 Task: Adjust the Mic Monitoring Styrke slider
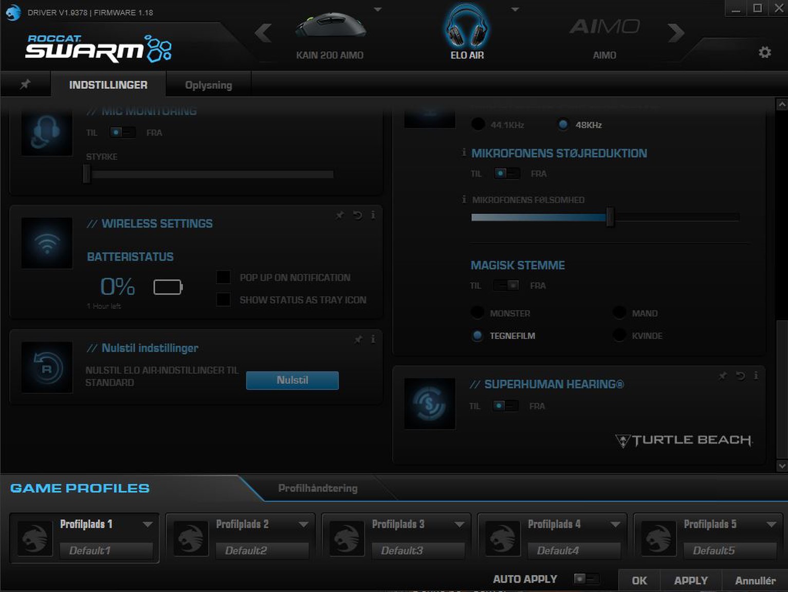click(86, 174)
